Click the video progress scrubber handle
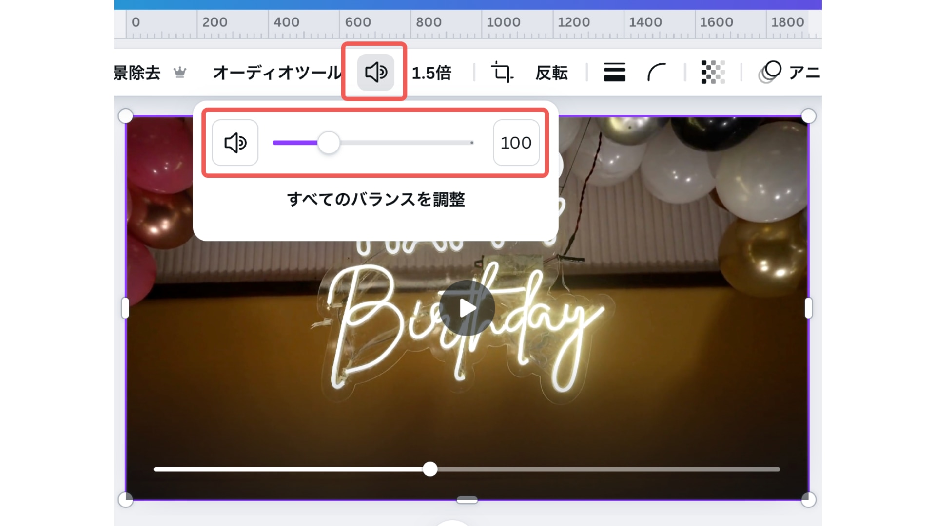The image size is (936, 526). tap(430, 469)
